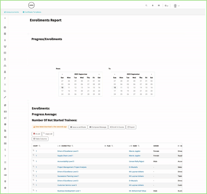Click the pencil icon in left sidebar
The image size is (207, 194).
(x=5, y=97)
